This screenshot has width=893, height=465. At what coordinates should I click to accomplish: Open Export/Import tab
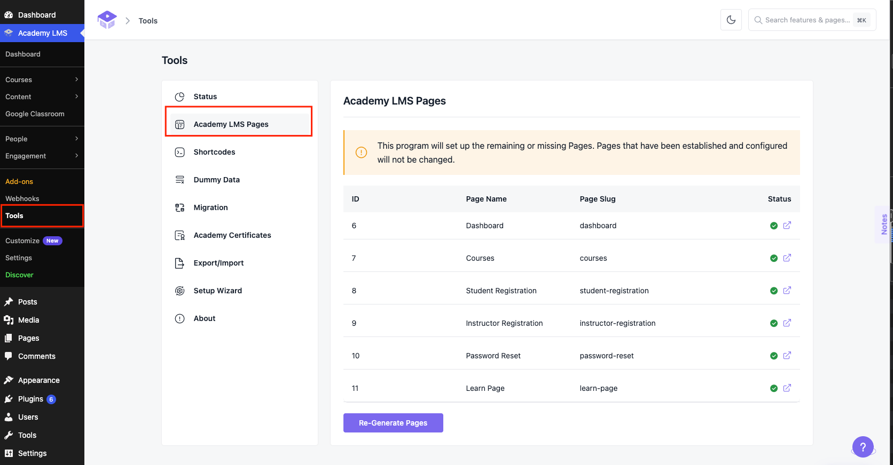click(x=239, y=263)
